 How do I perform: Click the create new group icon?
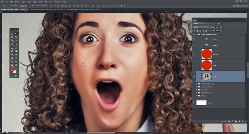point(236,121)
